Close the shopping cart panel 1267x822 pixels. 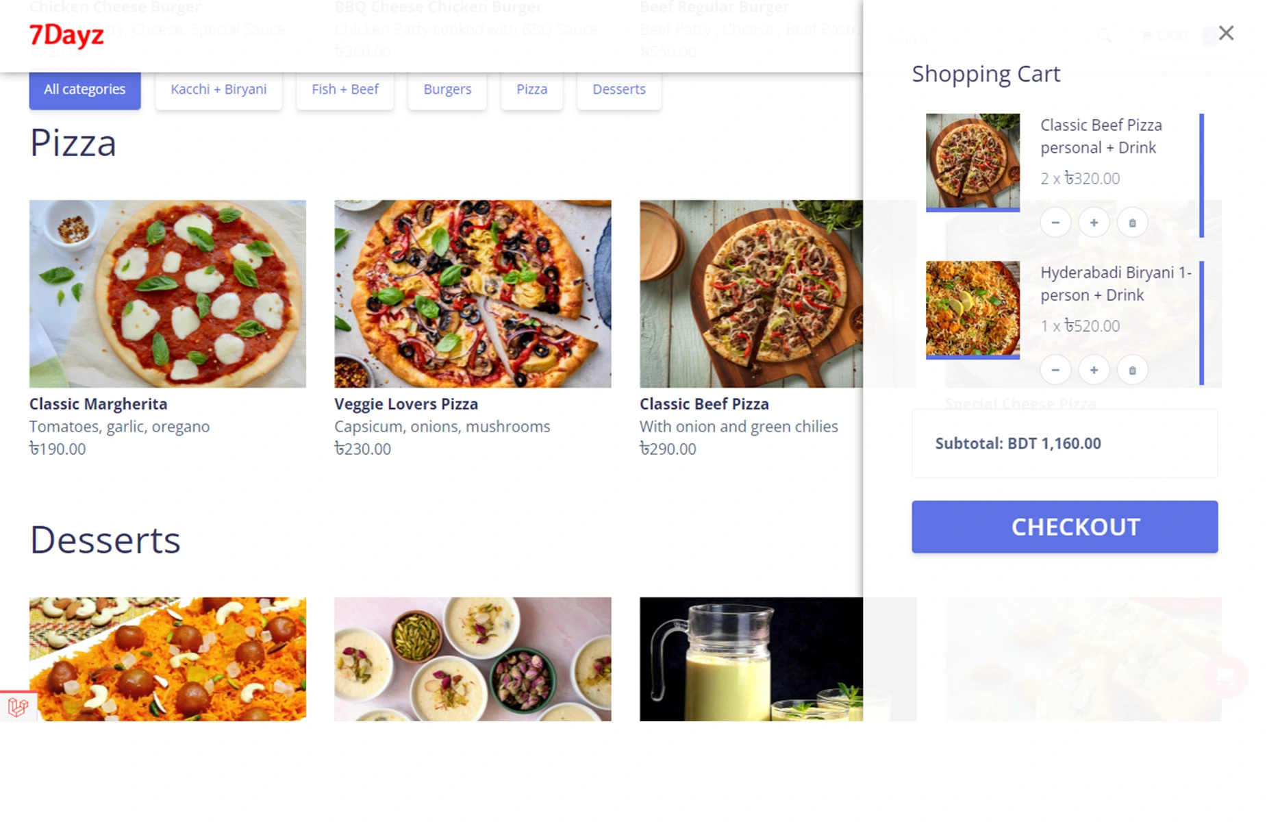(x=1226, y=33)
